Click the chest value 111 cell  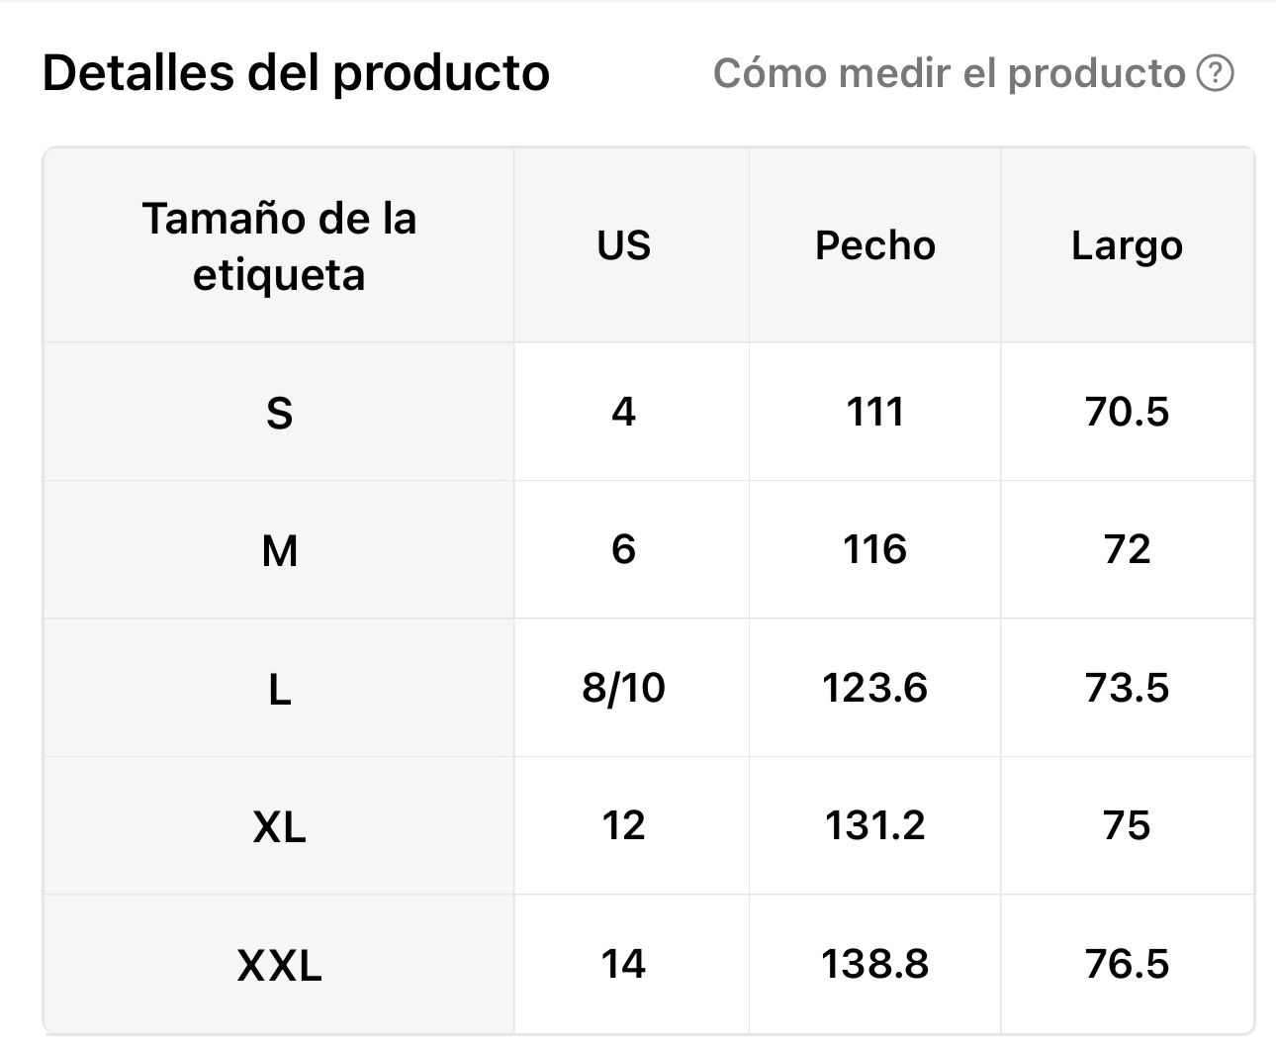pos(875,412)
